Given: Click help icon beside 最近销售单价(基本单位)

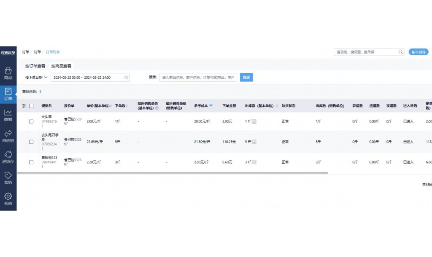Looking at the screenshot, I should click(x=157, y=109).
